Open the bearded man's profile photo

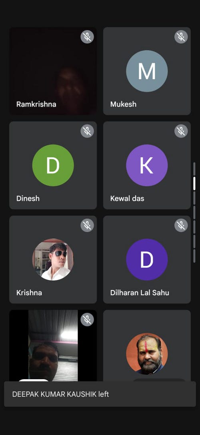coord(147,354)
